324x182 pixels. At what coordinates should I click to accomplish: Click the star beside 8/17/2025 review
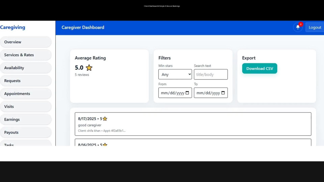105,119
